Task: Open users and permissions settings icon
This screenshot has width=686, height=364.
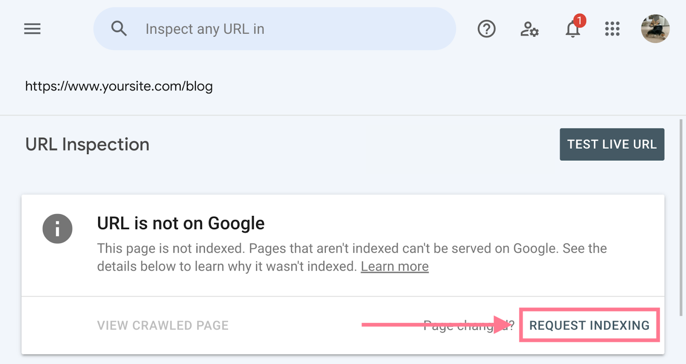Action: pos(530,29)
